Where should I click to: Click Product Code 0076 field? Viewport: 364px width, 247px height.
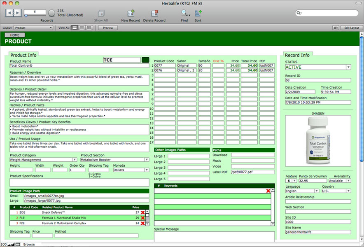click(x=165, y=70)
